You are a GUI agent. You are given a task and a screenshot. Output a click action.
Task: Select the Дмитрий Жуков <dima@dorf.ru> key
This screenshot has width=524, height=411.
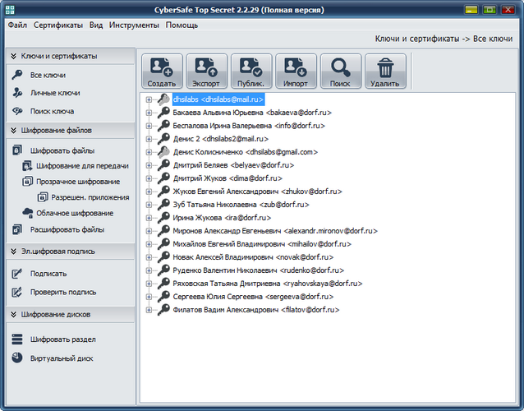click(x=228, y=178)
